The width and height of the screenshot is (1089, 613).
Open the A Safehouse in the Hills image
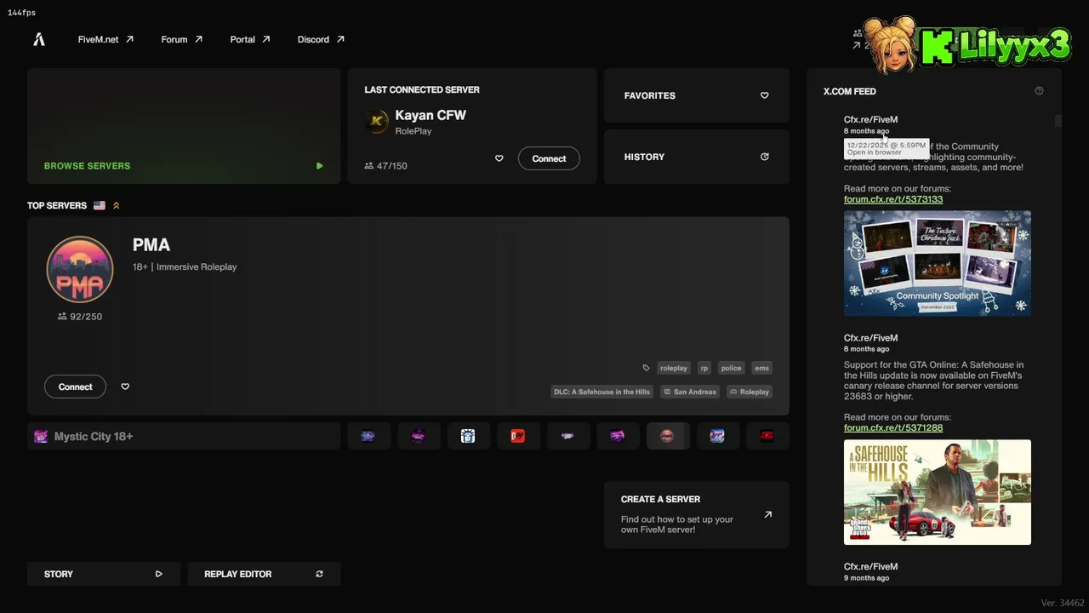938,492
